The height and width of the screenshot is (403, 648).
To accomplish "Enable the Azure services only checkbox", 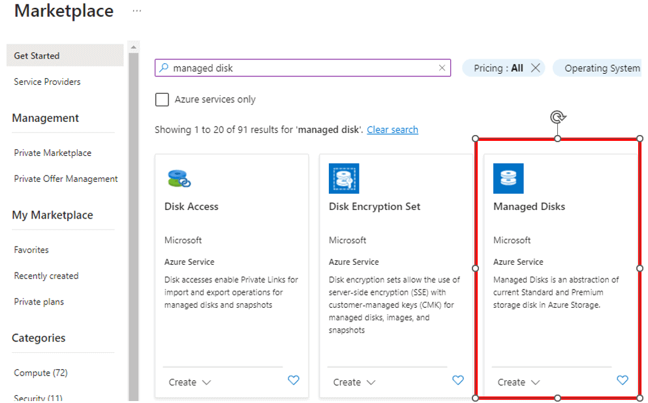I will (x=162, y=100).
